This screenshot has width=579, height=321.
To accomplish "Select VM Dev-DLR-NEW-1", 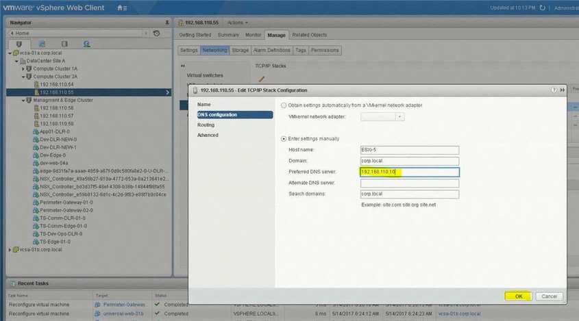I will (x=58, y=148).
